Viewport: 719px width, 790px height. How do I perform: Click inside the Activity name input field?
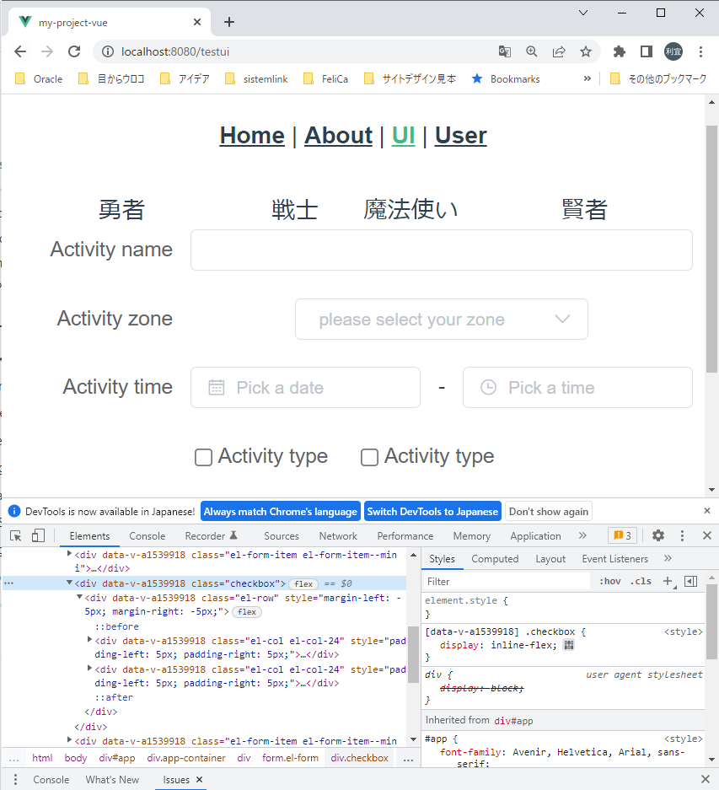click(x=443, y=250)
